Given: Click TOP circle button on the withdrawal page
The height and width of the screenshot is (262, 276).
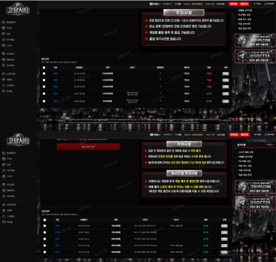Looking at the screenshot, I should [x=266, y=121].
